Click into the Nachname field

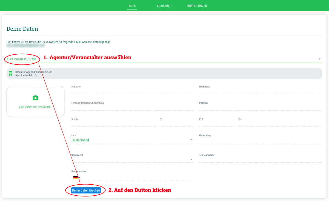pyautogui.click(x=260, y=91)
